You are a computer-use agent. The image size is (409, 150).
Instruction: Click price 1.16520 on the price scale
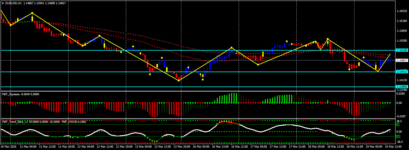(402, 11)
